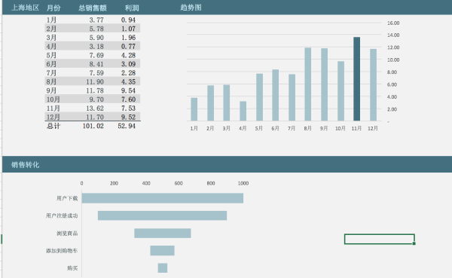Click the 趋势图 title cell
This screenshot has width=452, height=278.
coord(191,8)
